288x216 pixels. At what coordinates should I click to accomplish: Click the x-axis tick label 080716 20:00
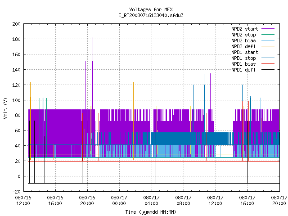87,201
